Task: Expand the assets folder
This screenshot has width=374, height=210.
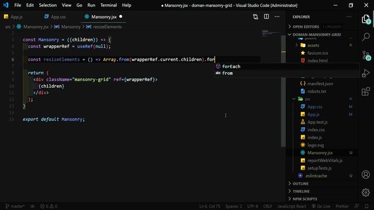Action: (x=313, y=45)
